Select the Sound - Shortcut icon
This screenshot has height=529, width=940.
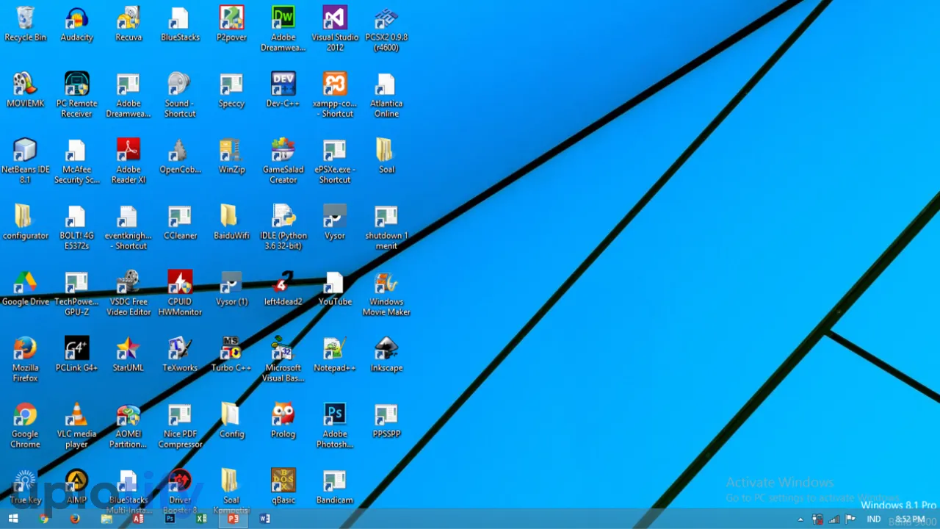click(x=180, y=96)
